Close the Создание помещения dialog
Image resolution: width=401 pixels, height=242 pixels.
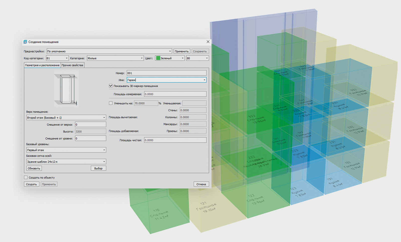(x=208, y=42)
